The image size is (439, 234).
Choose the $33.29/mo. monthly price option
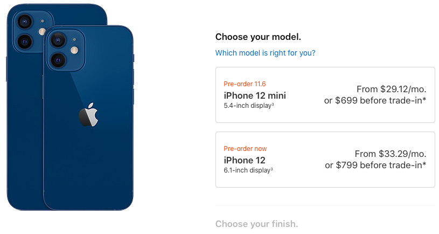[391, 154]
